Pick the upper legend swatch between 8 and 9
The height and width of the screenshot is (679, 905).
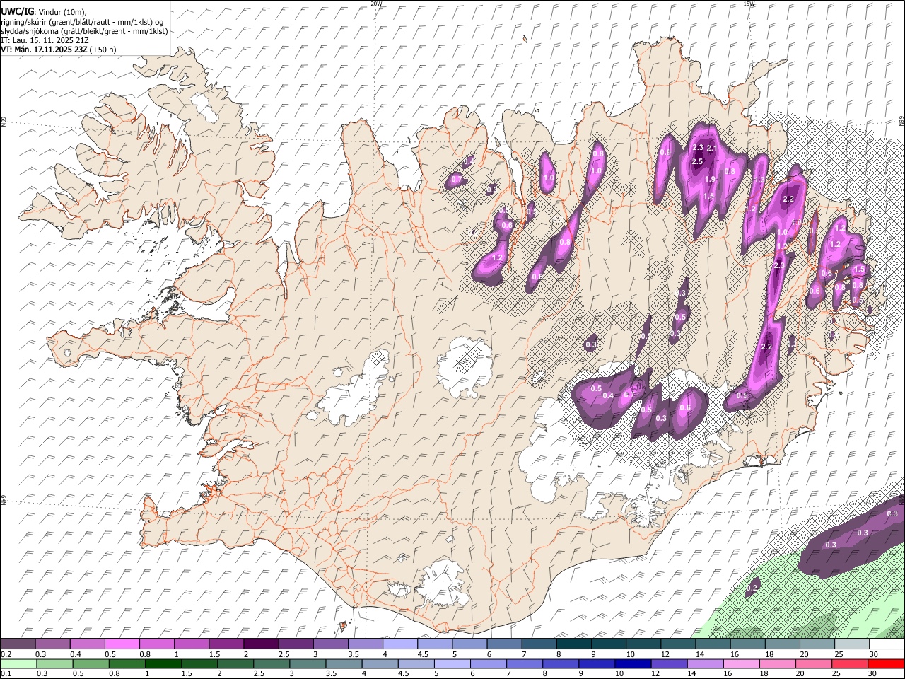click(x=573, y=644)
